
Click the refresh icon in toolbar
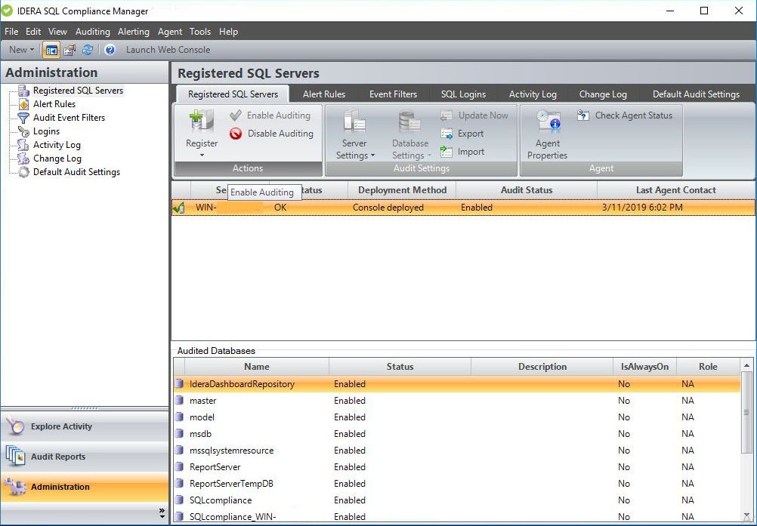pos(88,50)
